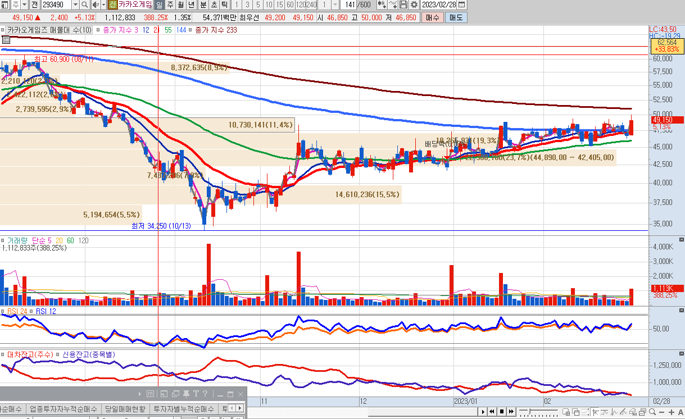This screenshot has height=419, width=685.
Task: Click the data table icon at chart top-left
Action: tap(6, 40)
